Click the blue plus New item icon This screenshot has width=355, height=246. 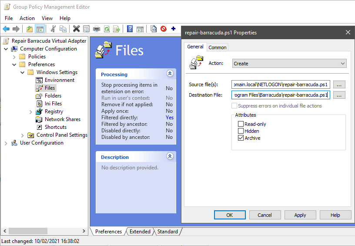[174, 29]
